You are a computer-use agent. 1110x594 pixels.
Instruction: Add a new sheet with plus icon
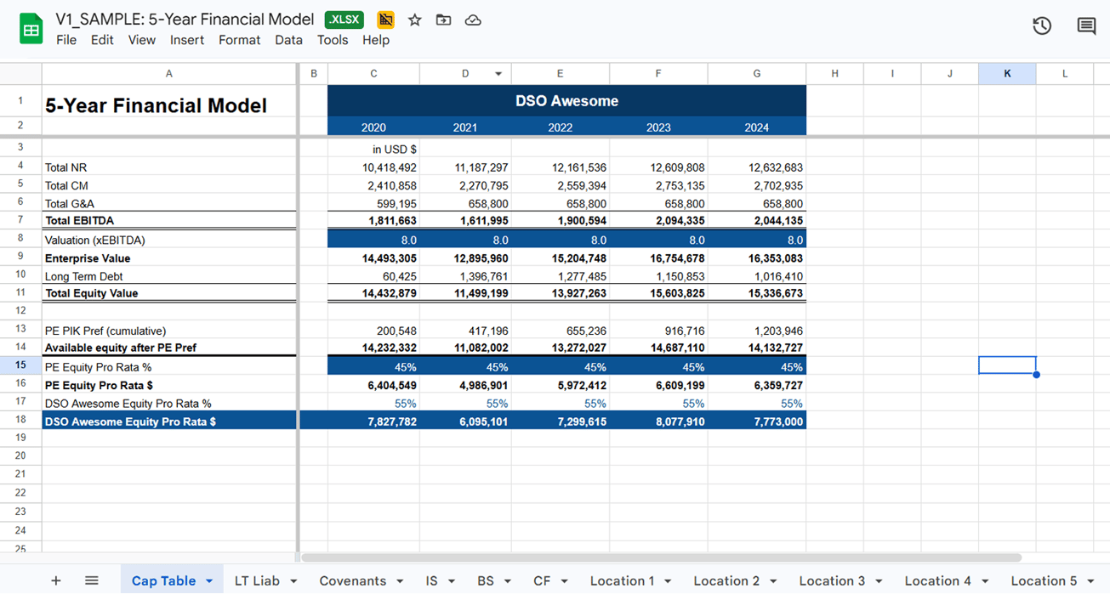pos(56,580)
